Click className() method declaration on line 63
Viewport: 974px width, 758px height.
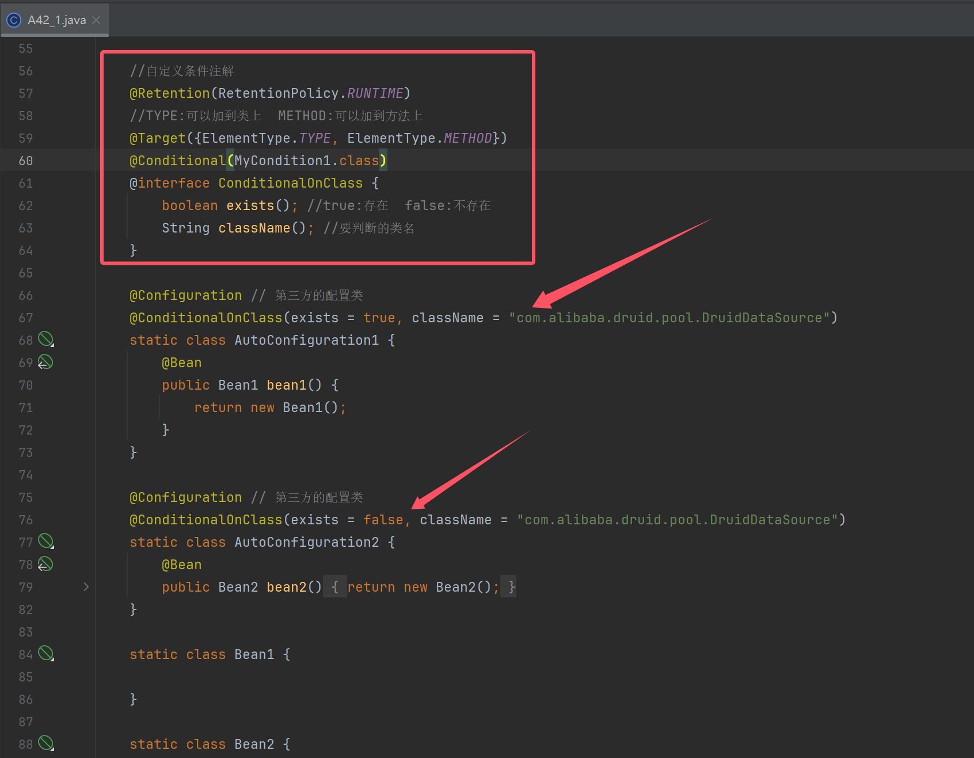pyautogui.click(x=262, y=228)
